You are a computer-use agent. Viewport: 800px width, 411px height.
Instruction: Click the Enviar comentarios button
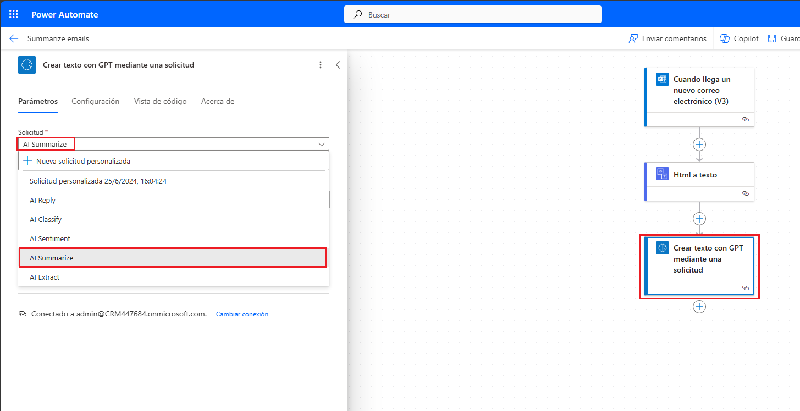click(x=667, y=38)
